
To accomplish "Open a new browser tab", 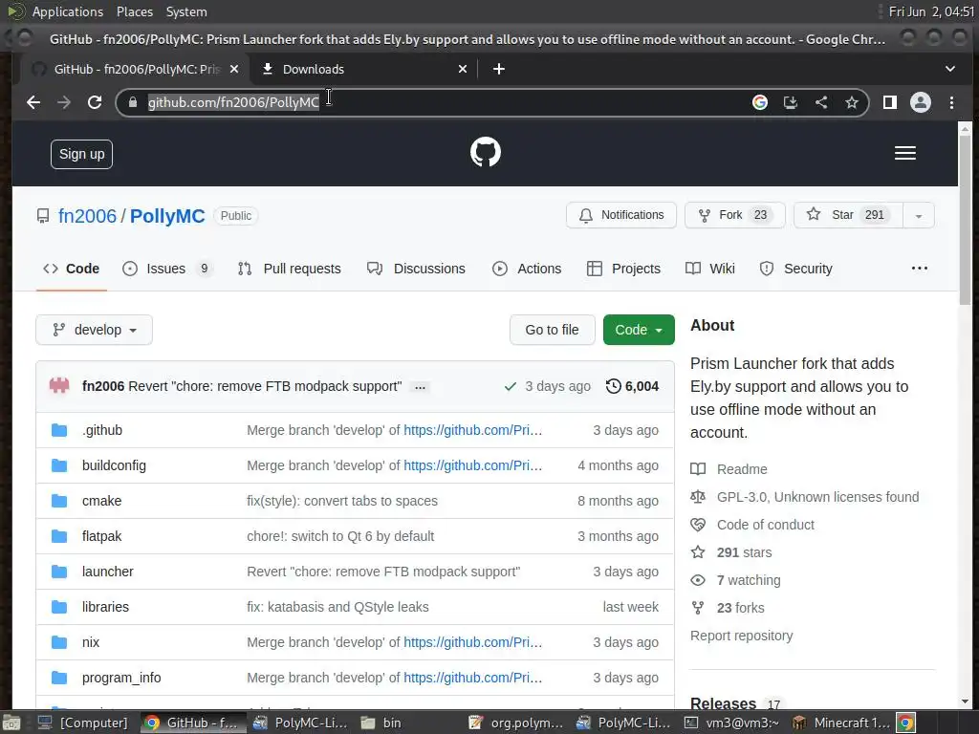I will click(x=499, y=69).
